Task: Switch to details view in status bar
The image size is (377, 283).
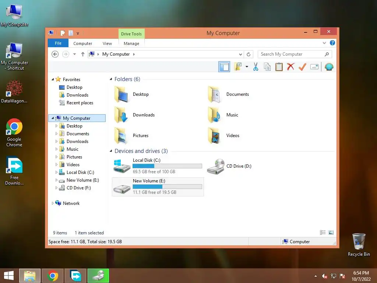Action: (323, 232)
